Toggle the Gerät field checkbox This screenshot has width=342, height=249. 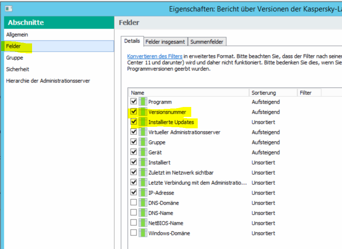(134, 152)
